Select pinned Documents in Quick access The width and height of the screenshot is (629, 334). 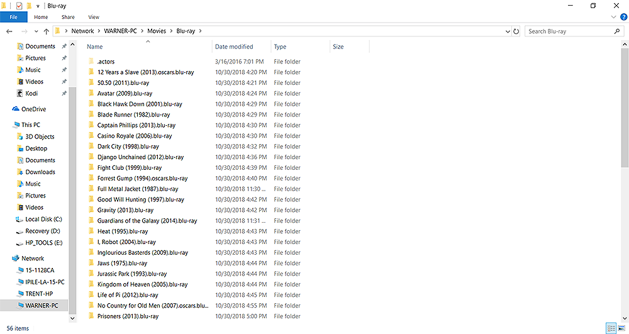click(40, 46)
